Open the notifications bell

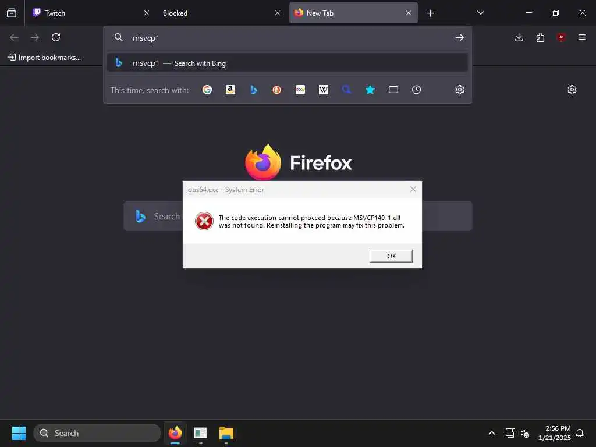pos(580,433)
